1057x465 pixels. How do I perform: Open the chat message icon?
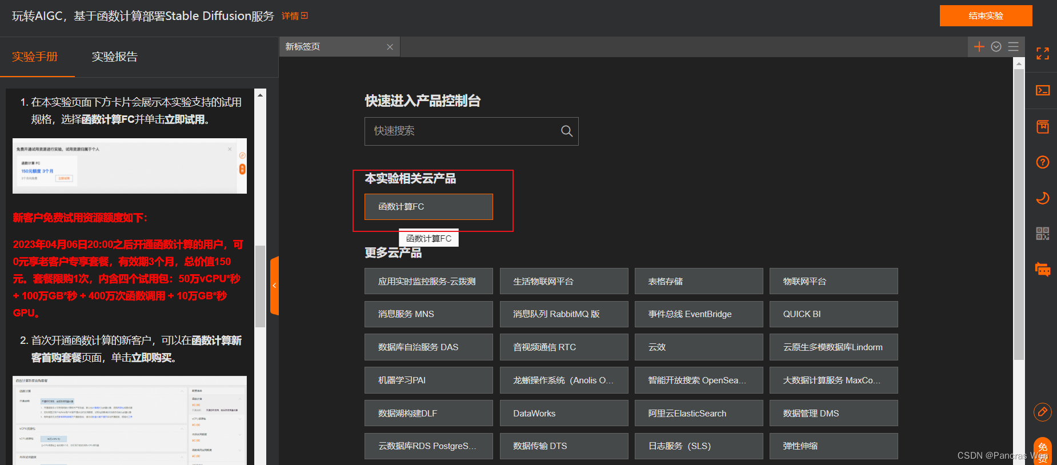(x=1043, y=269)
